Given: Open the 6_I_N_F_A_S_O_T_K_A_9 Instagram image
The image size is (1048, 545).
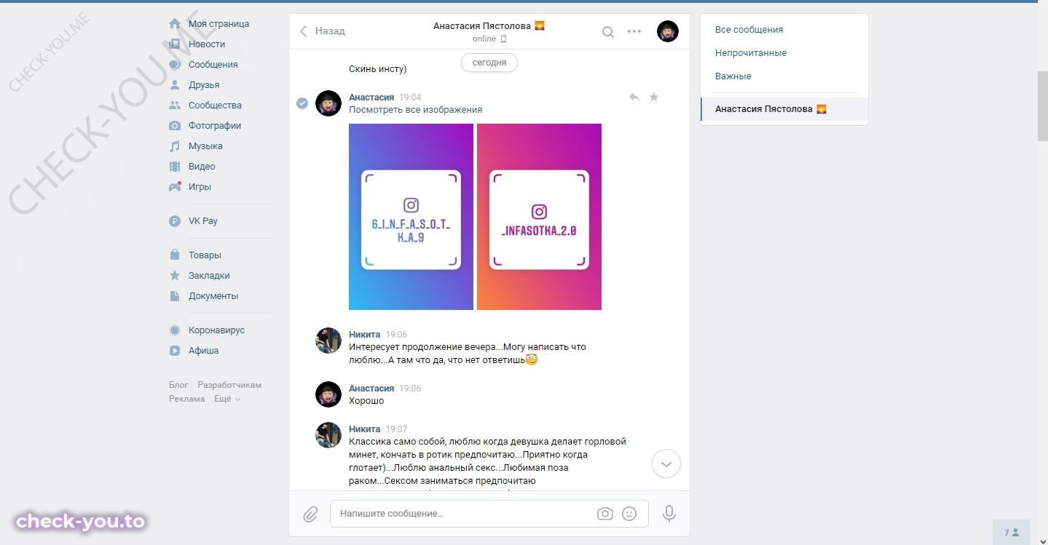Looking at the screenshot, I should click(411, 217).
